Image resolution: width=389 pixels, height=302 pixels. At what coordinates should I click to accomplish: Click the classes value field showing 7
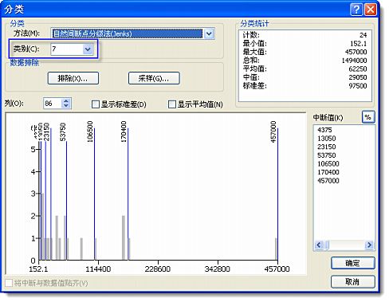67,49
